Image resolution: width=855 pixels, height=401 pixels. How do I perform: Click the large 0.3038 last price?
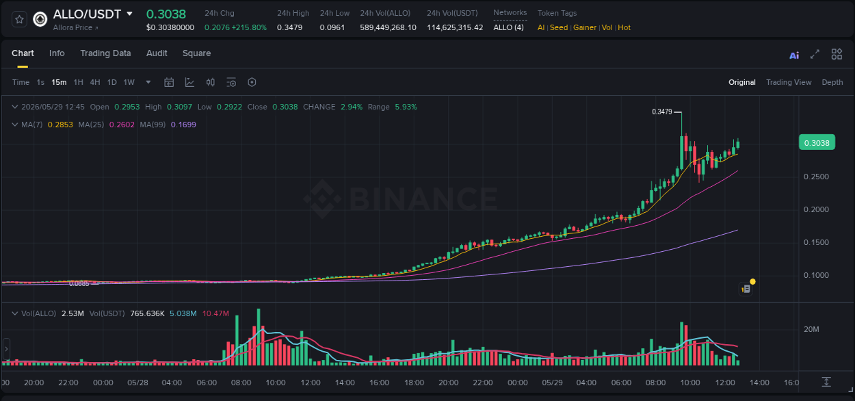pos(166,14)
